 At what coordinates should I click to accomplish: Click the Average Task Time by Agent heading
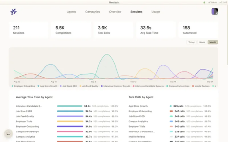pos(34,97)
